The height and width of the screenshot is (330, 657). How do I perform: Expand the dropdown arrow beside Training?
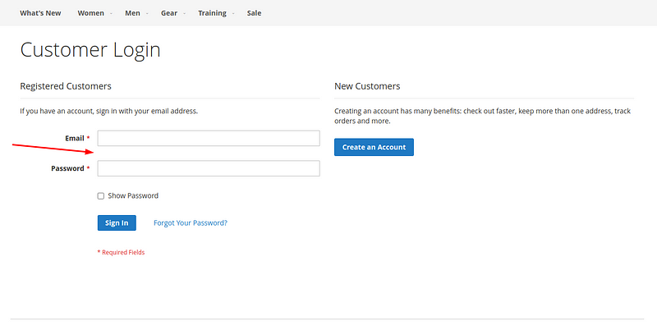tap(234, 13)
